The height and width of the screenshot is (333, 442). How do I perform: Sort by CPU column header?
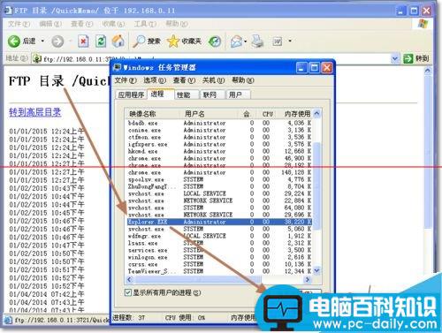266,114
